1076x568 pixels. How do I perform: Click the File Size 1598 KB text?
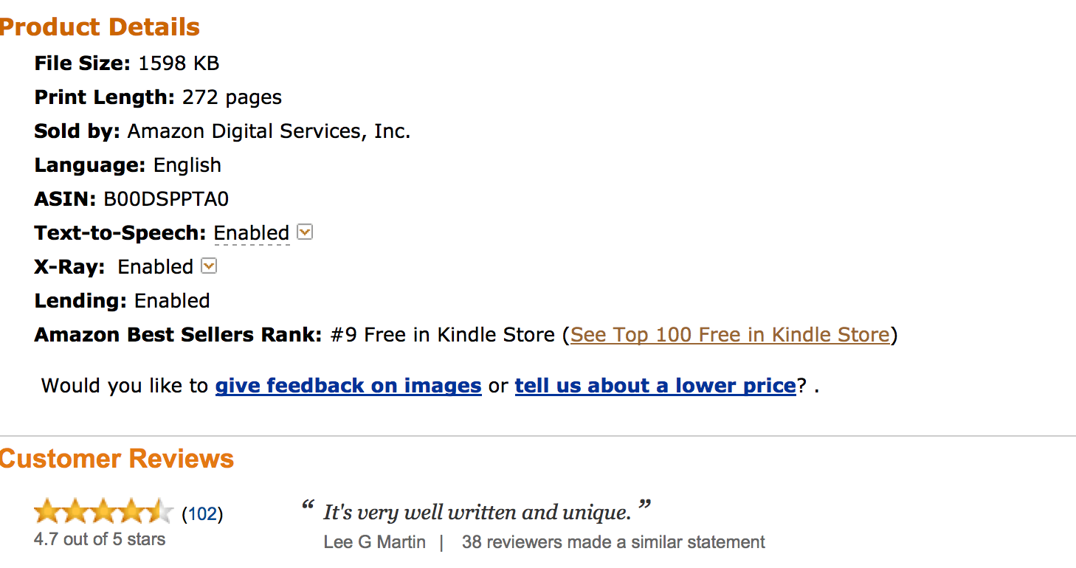127,63
